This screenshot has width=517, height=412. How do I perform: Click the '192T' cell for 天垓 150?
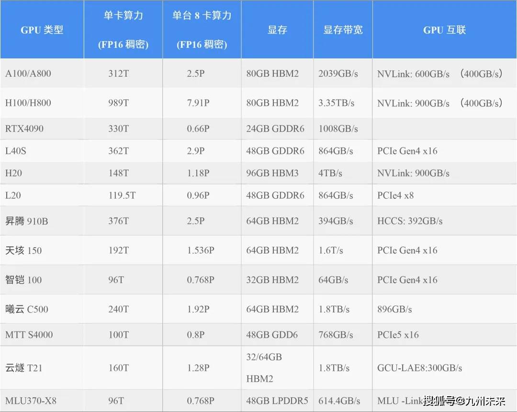pos(119,250)
